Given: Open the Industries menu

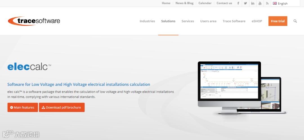Looking at the screenshot, I should tap(147, 21).
